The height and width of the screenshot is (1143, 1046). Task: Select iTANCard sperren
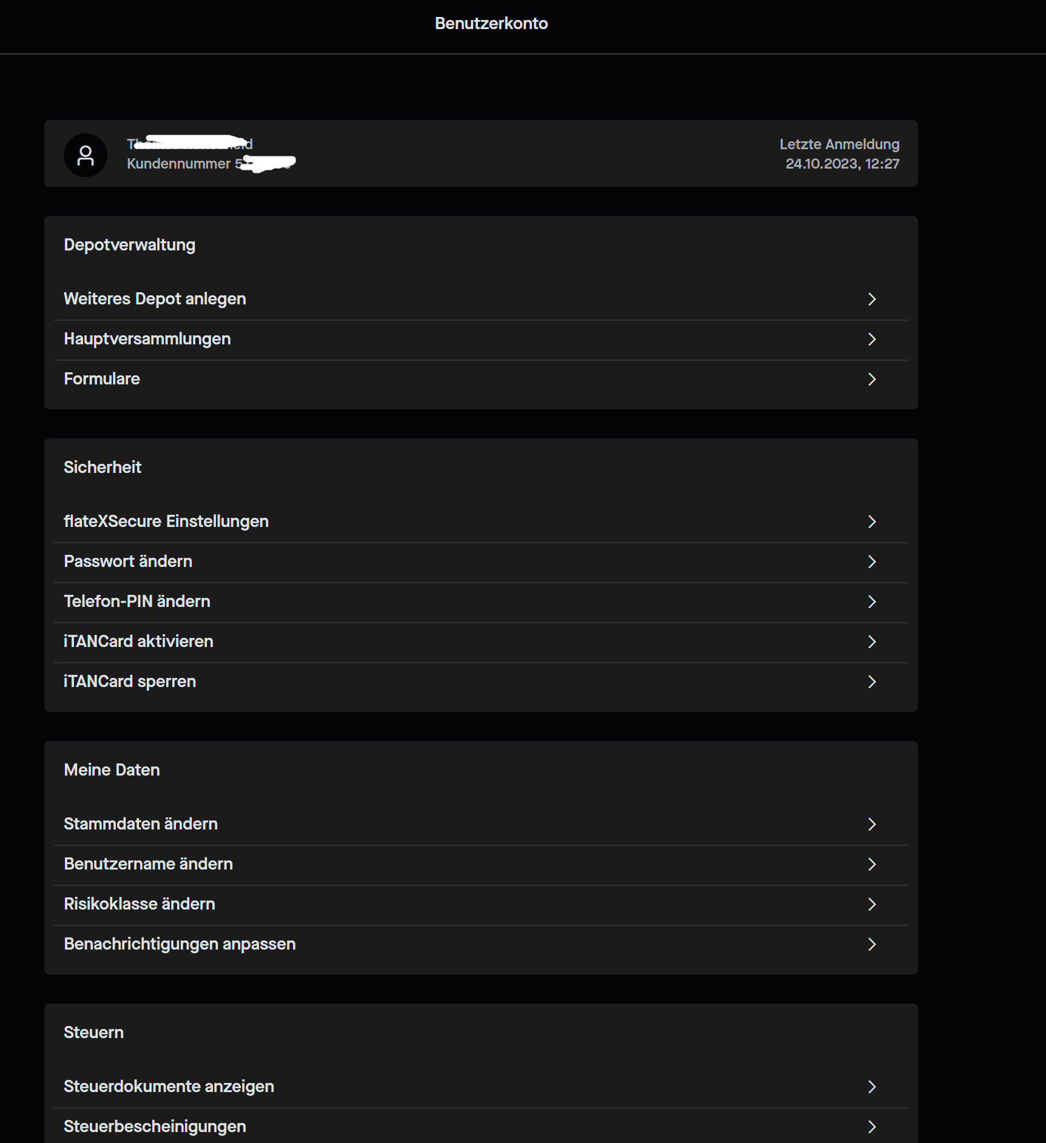(481, 682)
